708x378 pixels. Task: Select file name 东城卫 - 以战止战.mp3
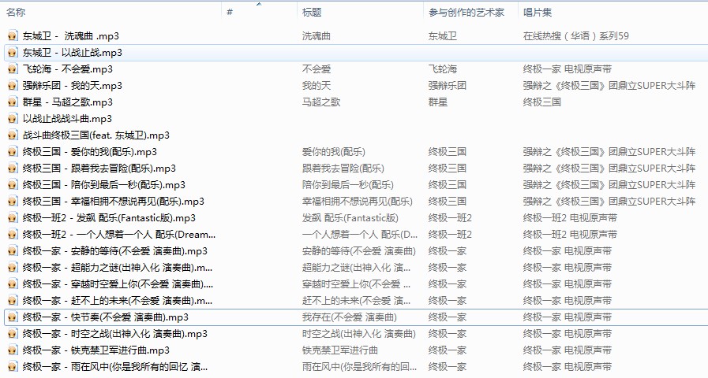pos(73,53)
